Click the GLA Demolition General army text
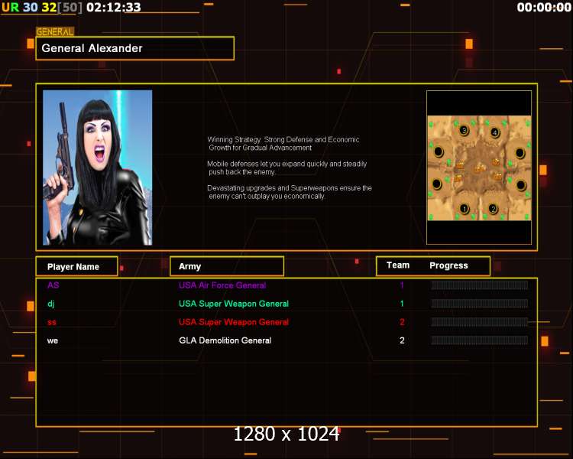 (225, 340)
